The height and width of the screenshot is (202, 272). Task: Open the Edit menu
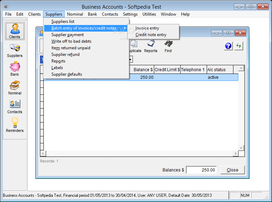tap(20, 14)
